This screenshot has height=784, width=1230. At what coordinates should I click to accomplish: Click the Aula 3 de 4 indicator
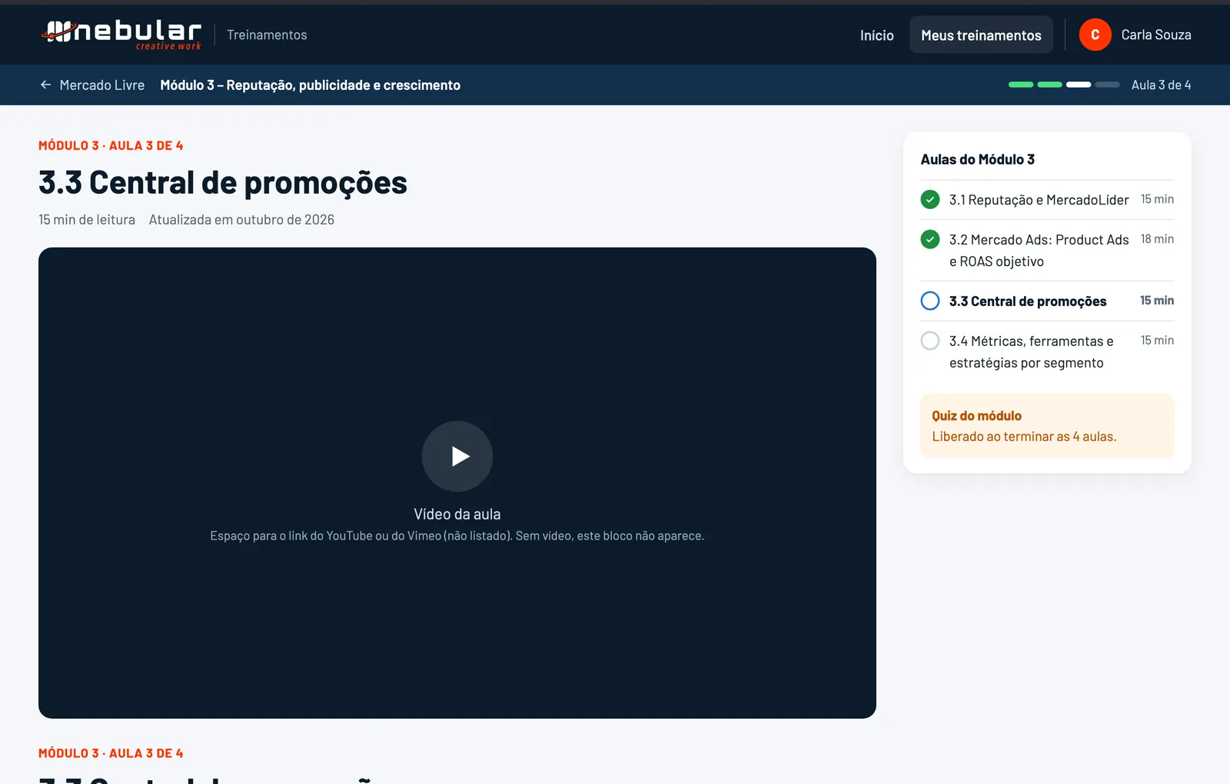(x=1161, y=85)
